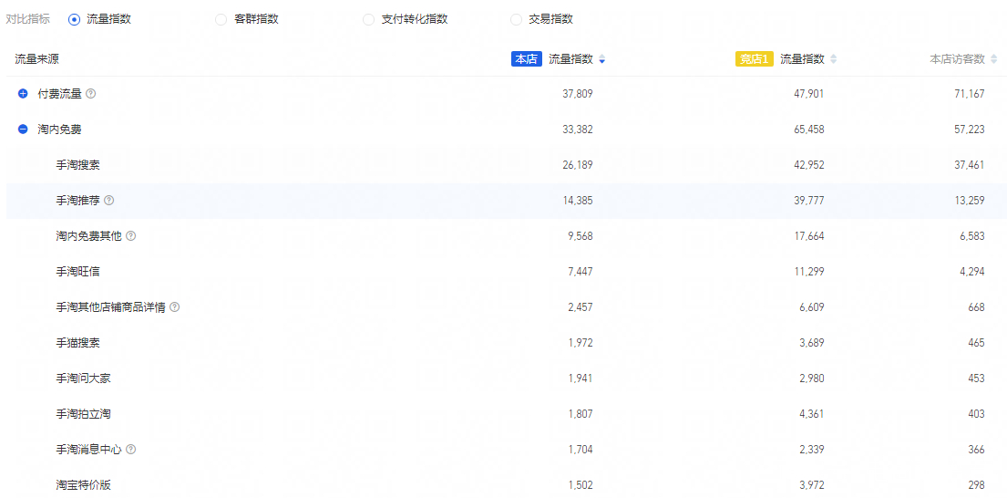Select the 流量指数 radio button
Image resolution: width=1007 pixels, height=498 pixels.
tap(74, 19)
